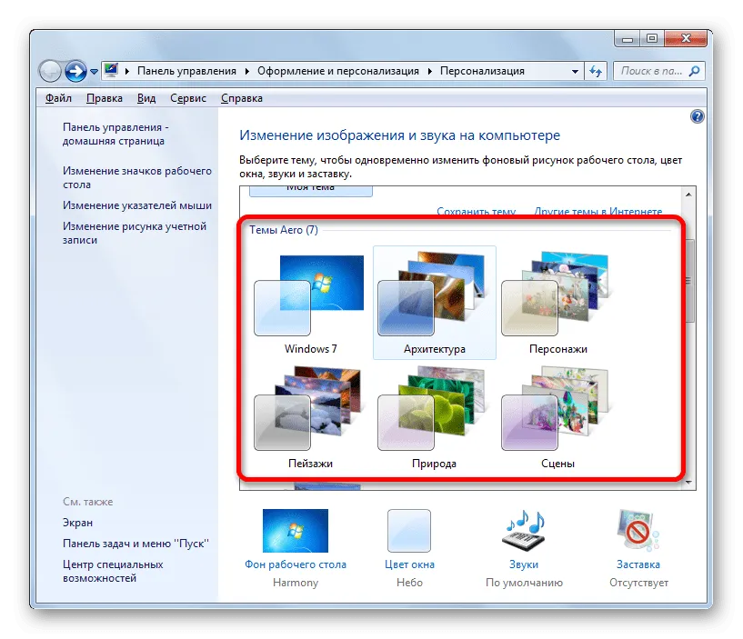Open the Экран link under См. также
Screen dimensions: 743x639
[x=77, y=523]
